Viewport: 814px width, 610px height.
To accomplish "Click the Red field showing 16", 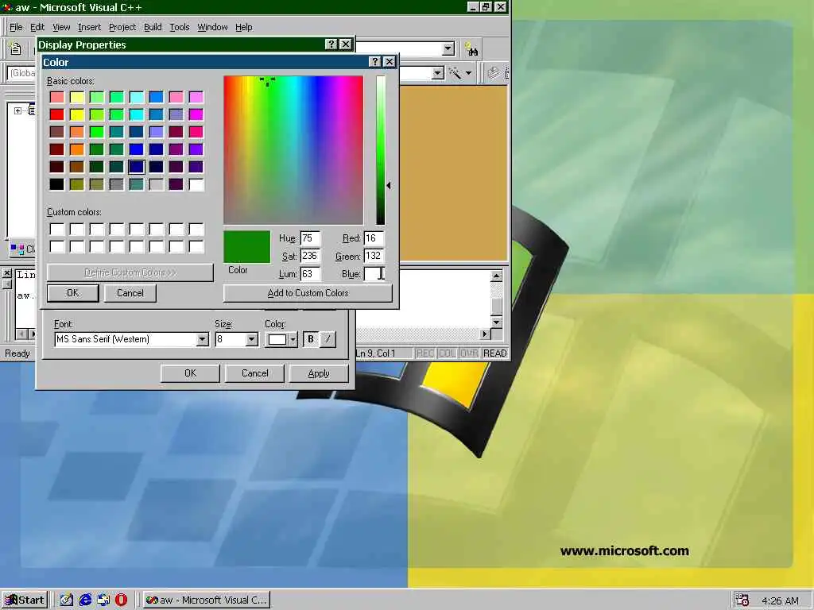I will click(x=374, y=238).
